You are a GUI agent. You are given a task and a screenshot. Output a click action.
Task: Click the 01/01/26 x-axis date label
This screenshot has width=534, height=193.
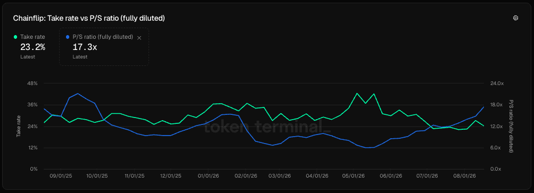click(x=208, y=176)
